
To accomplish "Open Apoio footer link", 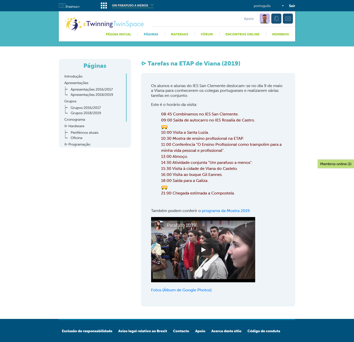I will coord(200,331).
